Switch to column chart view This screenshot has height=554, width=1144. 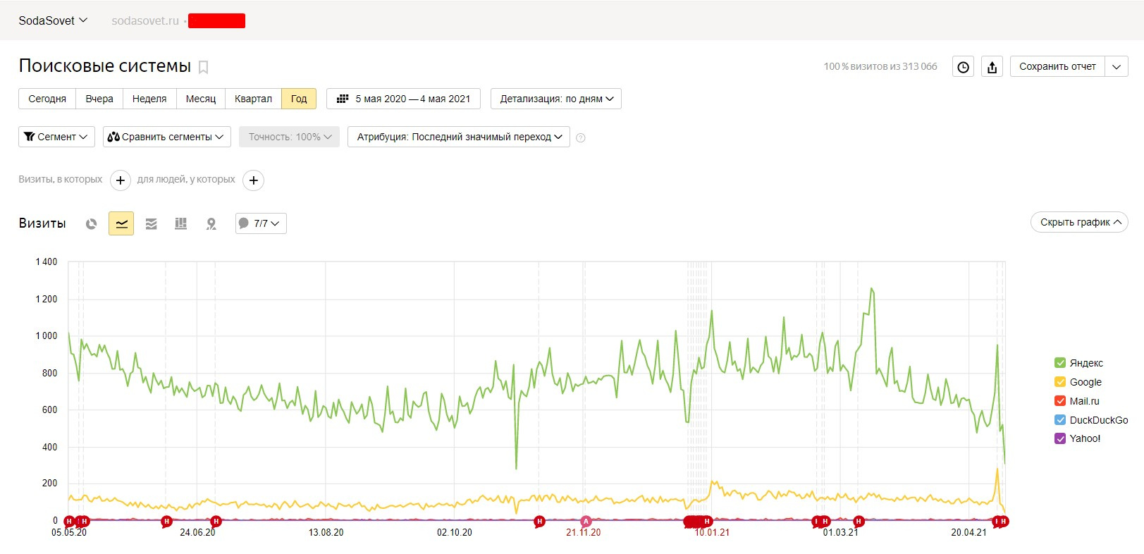[x=181, y=223]
